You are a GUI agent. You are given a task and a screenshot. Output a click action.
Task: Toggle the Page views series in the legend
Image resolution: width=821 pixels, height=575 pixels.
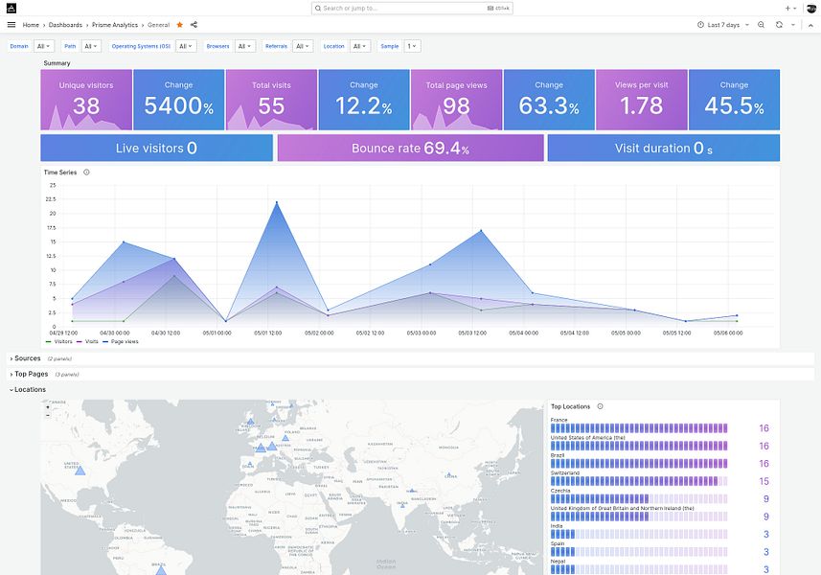coord(125,340)
